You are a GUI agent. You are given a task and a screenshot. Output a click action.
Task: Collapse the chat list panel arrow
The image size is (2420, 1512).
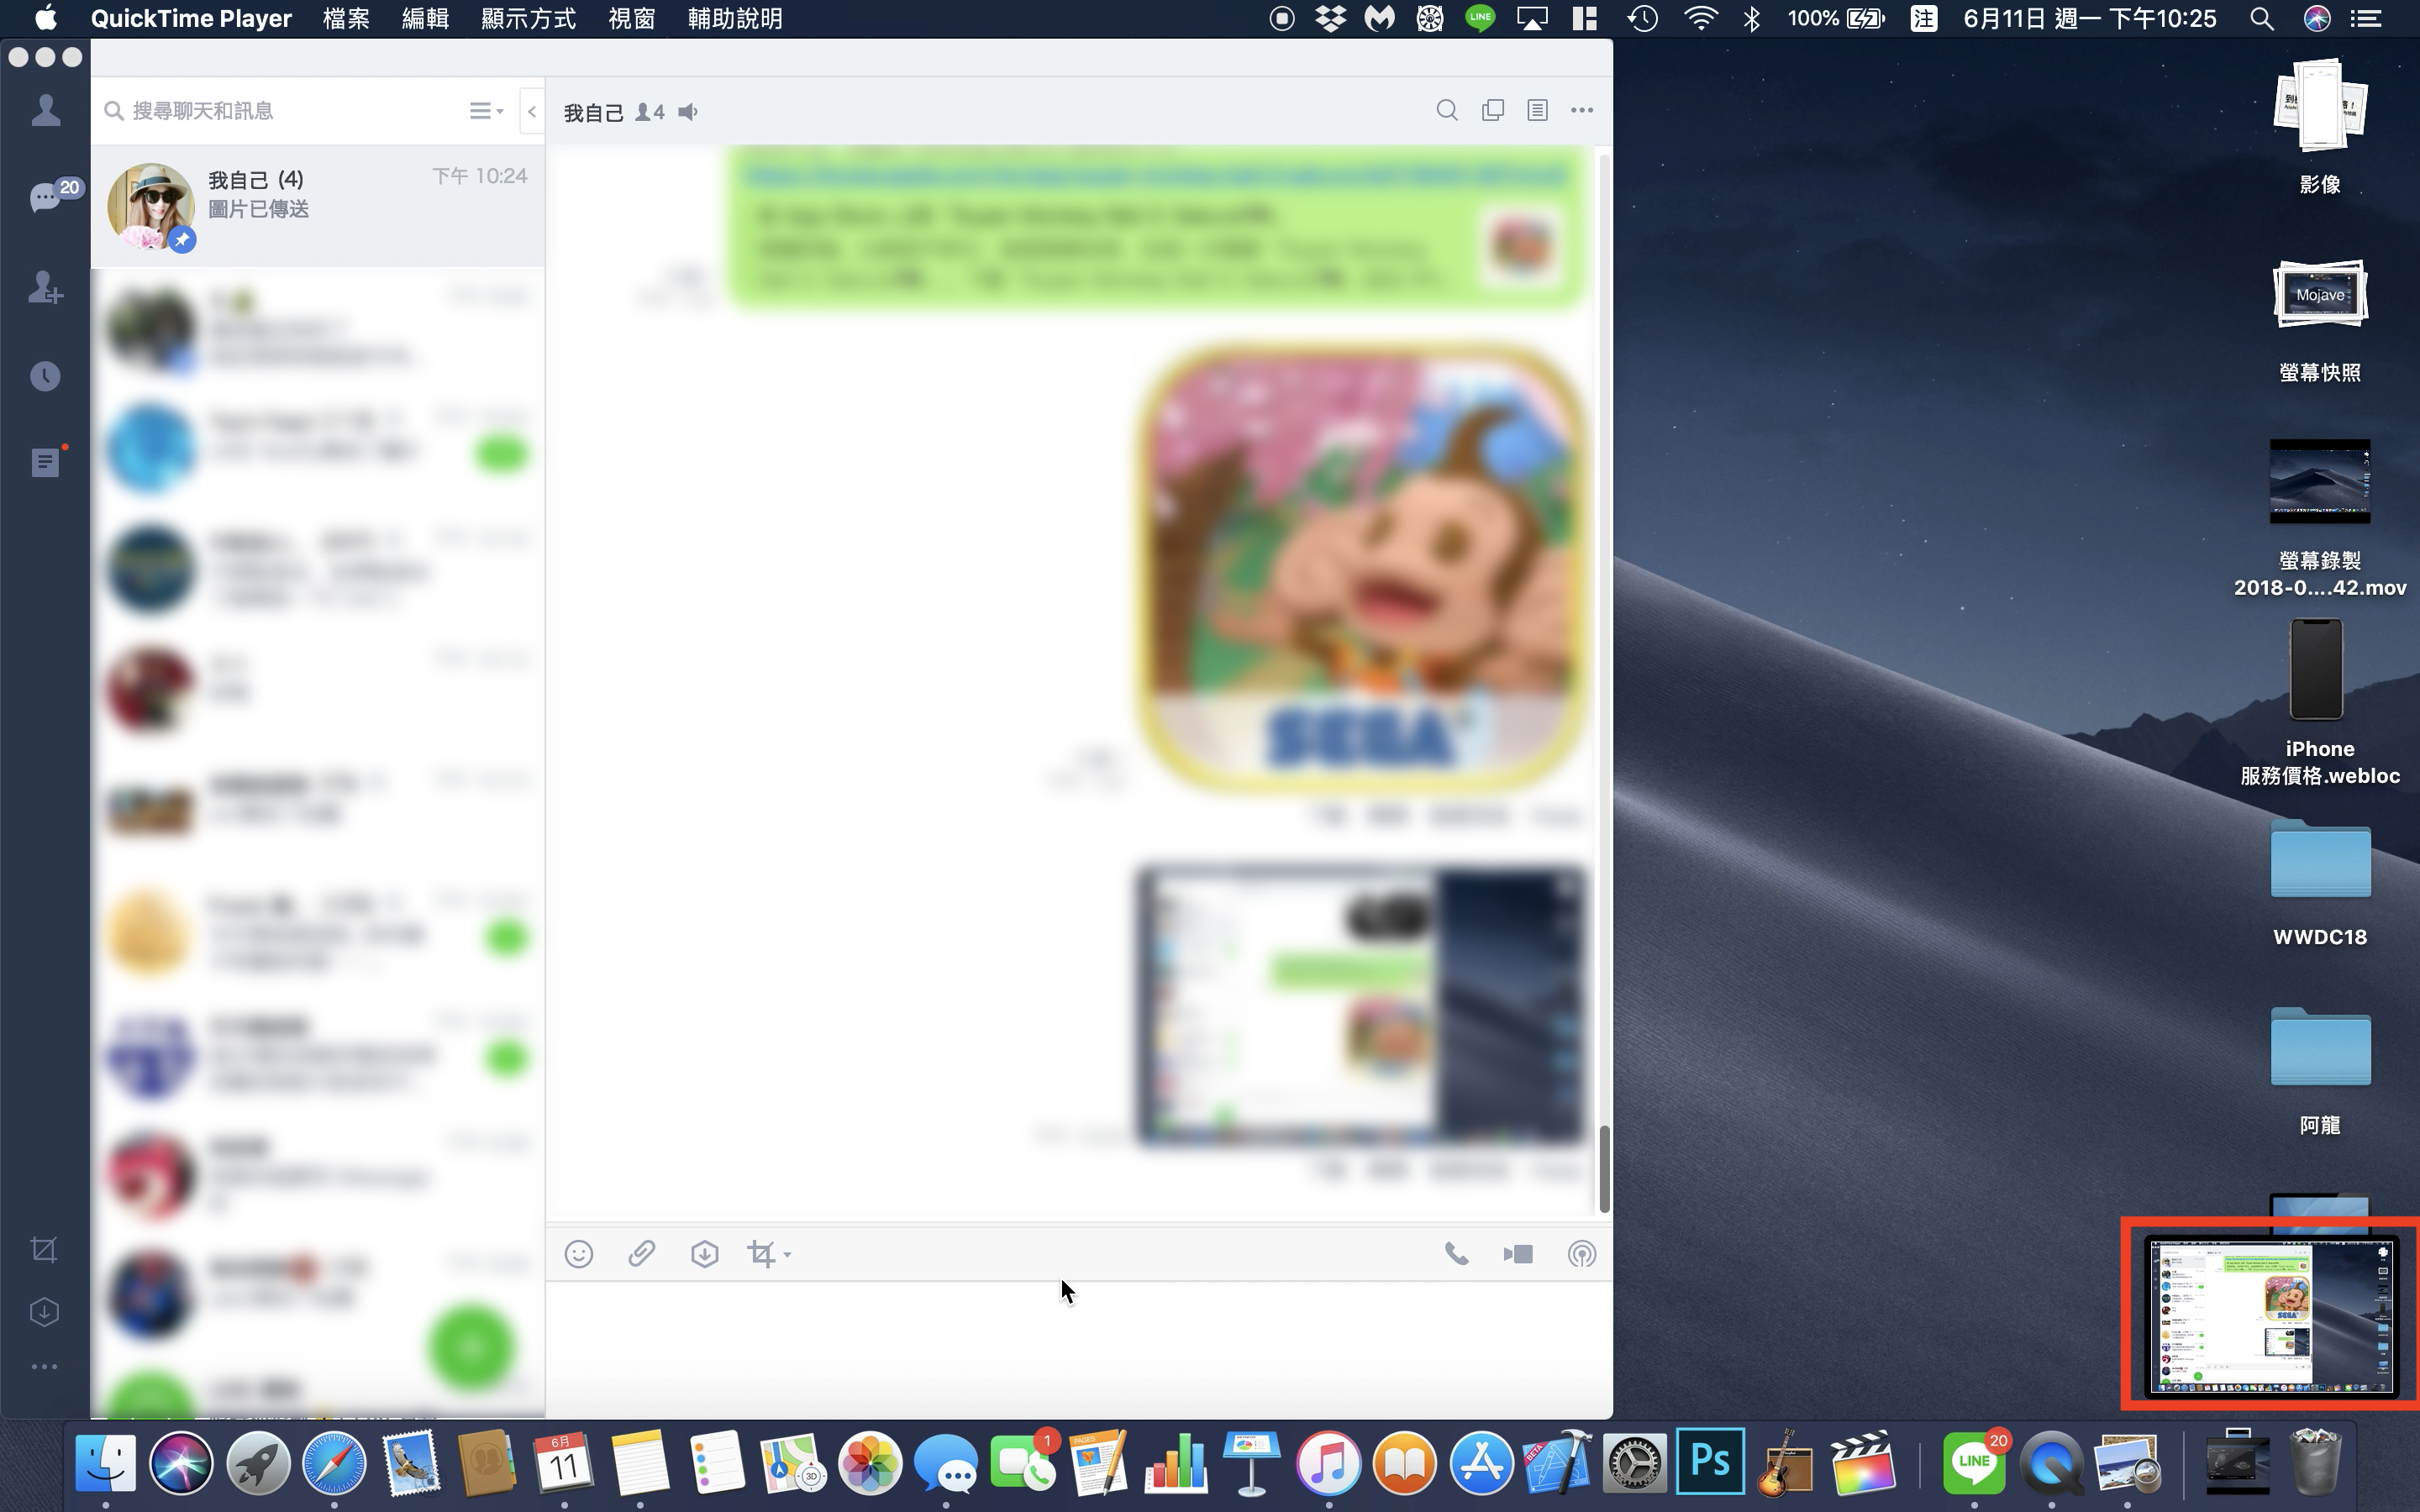pos(532,111)
